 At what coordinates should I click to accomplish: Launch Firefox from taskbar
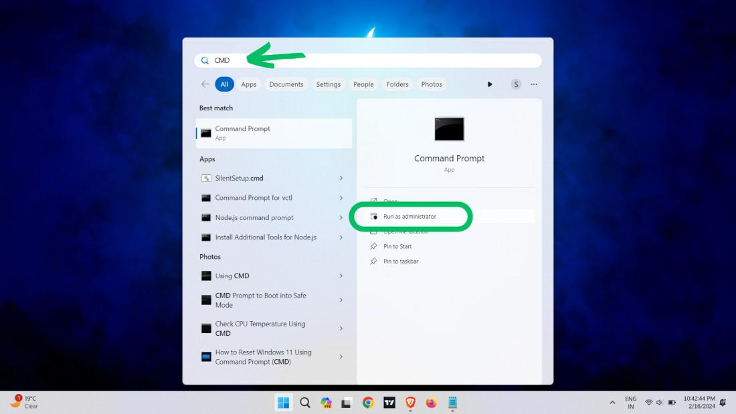click(431, 403)
